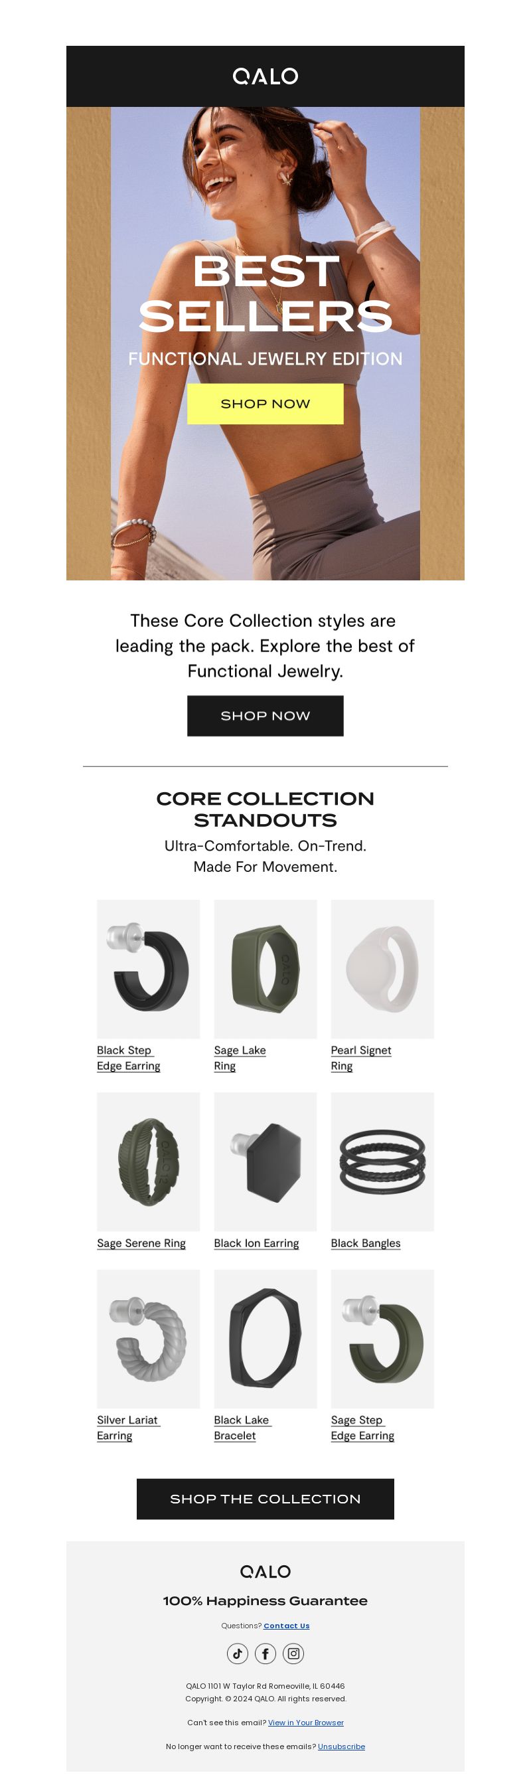Open the Instagram social icon
The width and height of the screenshot is (531, 1785).
[x=293, y=1654]
